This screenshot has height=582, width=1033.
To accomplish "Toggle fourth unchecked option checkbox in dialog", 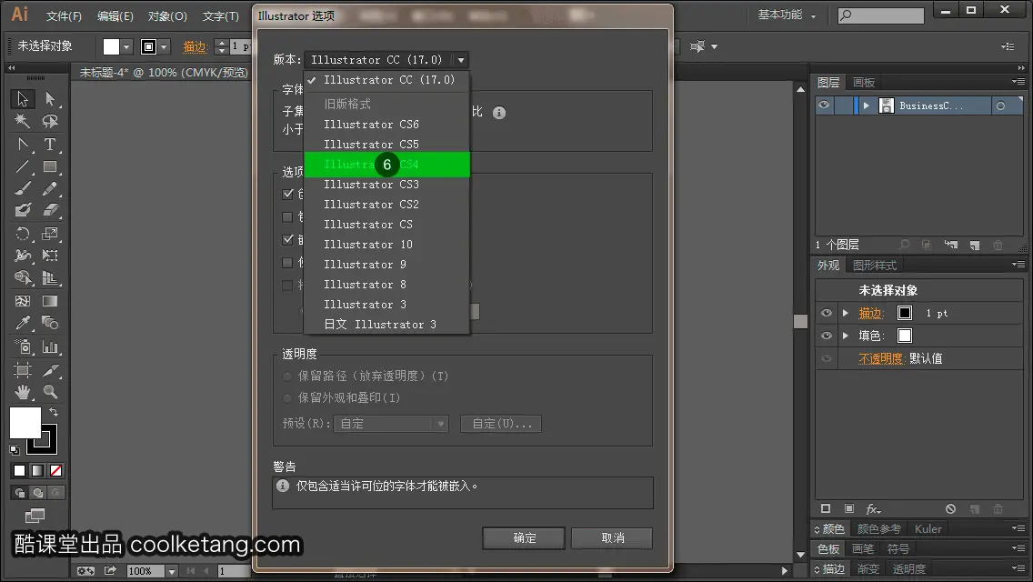I will [x=287, y=262].
